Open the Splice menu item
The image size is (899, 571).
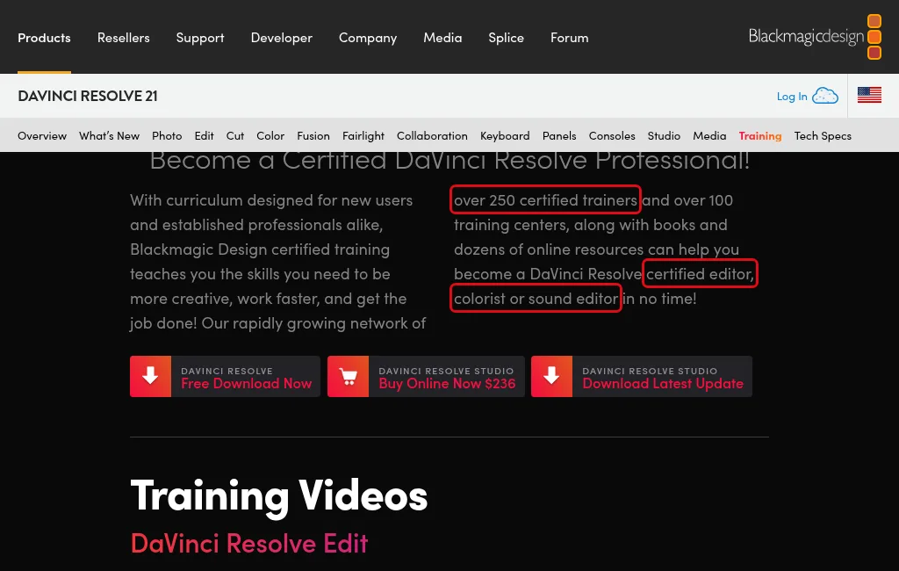pyautogui.click(x=507, y=38)
